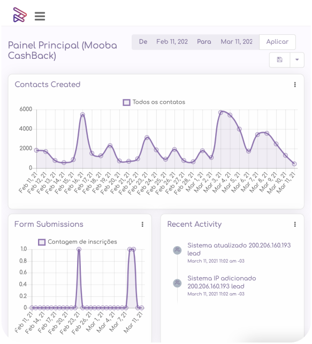Edit the Para end date field
Screen dimensions: 312x344
(x=237, y=42)
